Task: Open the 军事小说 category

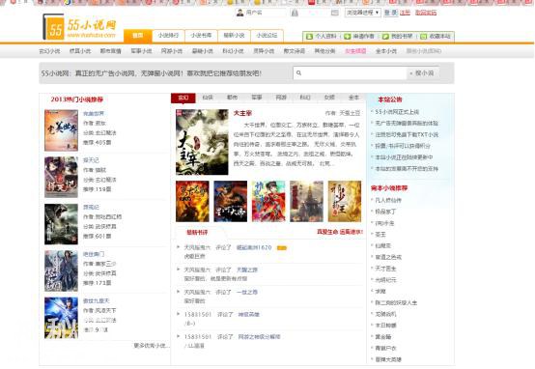Action: (x=141, y=51)
